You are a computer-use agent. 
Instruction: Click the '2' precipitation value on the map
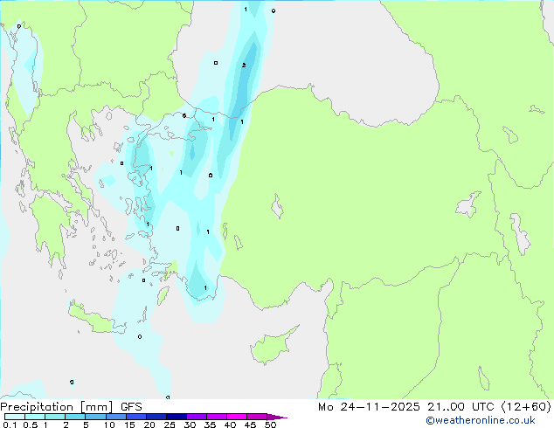pyautogui.click(x=244, y=66)
